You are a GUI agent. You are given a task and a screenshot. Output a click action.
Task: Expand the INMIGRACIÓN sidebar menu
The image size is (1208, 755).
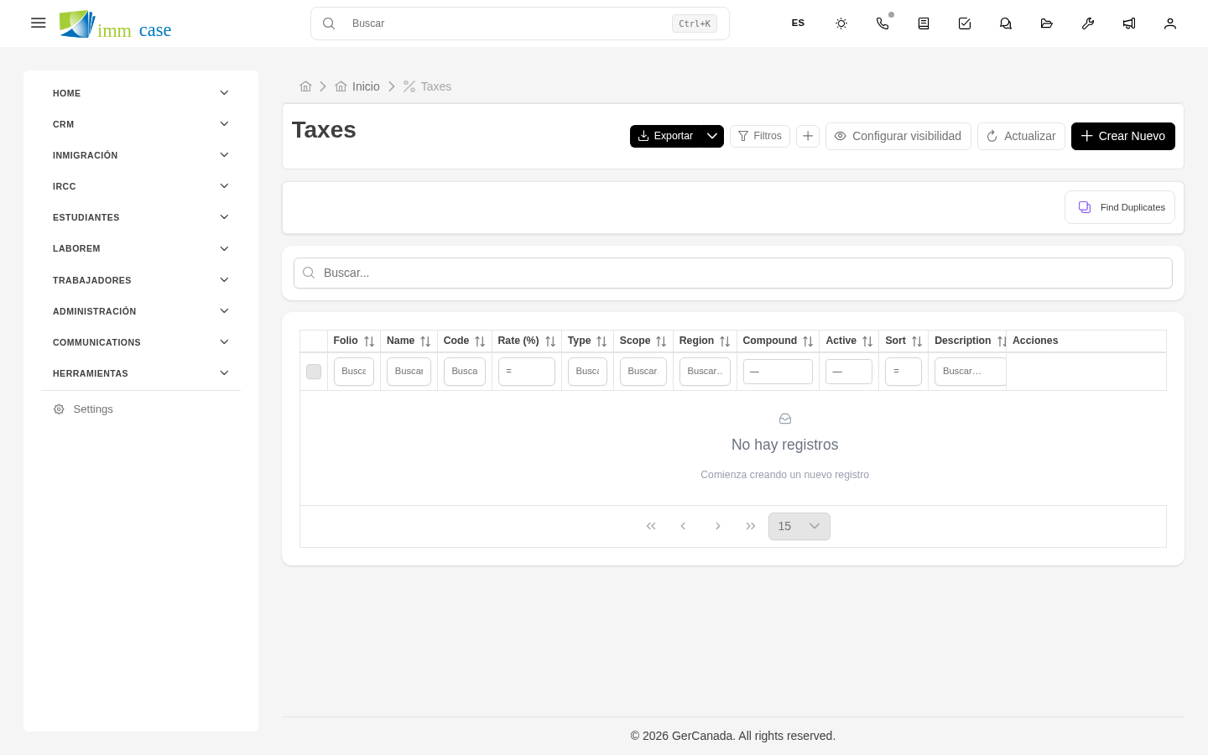click(141, 155)
